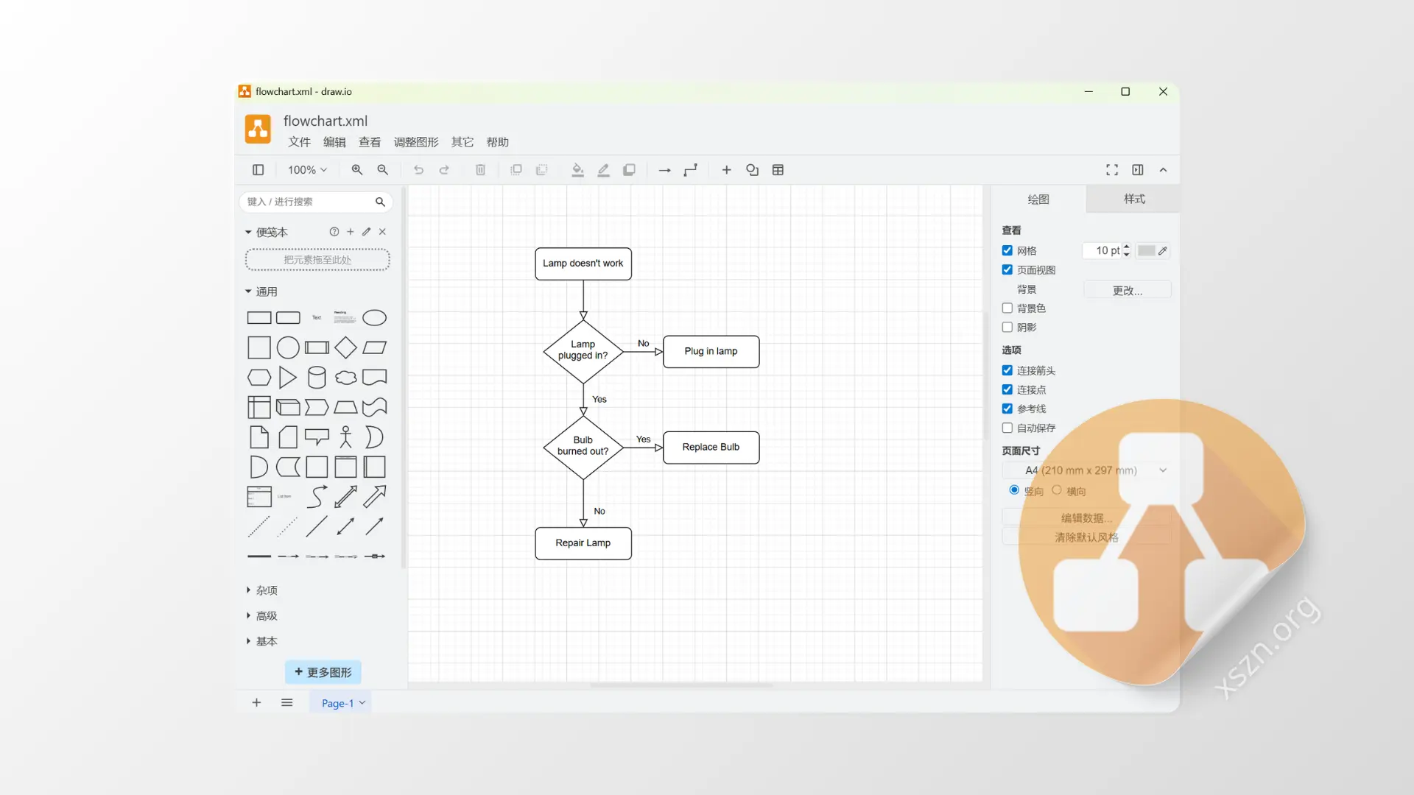The image size is (1414, 795).
Task: Click the undo icon in the toolbar
Action: coord(418,170)
